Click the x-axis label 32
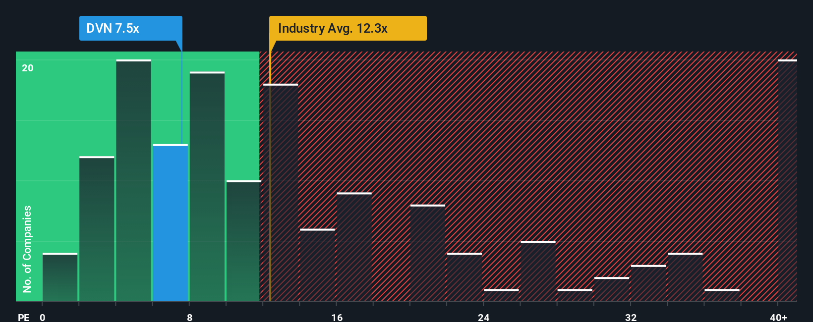813x322 pixels. point(631,317)
